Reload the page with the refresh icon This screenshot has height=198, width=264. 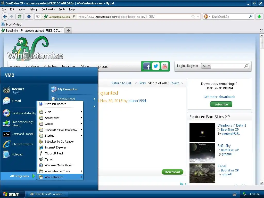click(20, 16)
